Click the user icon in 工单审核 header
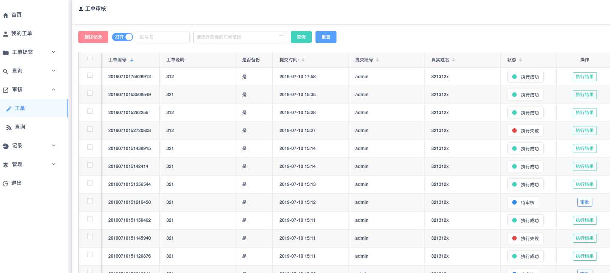610x273 pixels. [x=81, y=9]
